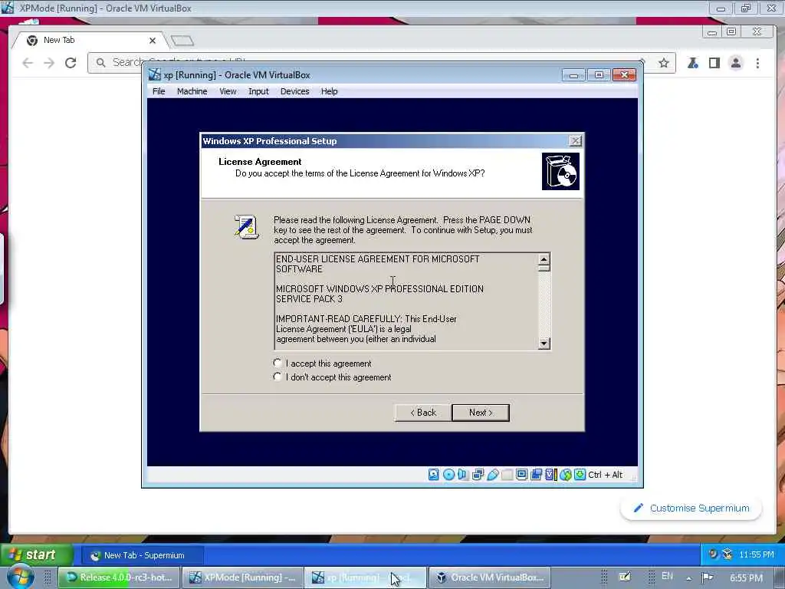The height and width of the screenshot is (589, 785).
Task: Toggle the browser side panel icon
Action: [714, 63]
